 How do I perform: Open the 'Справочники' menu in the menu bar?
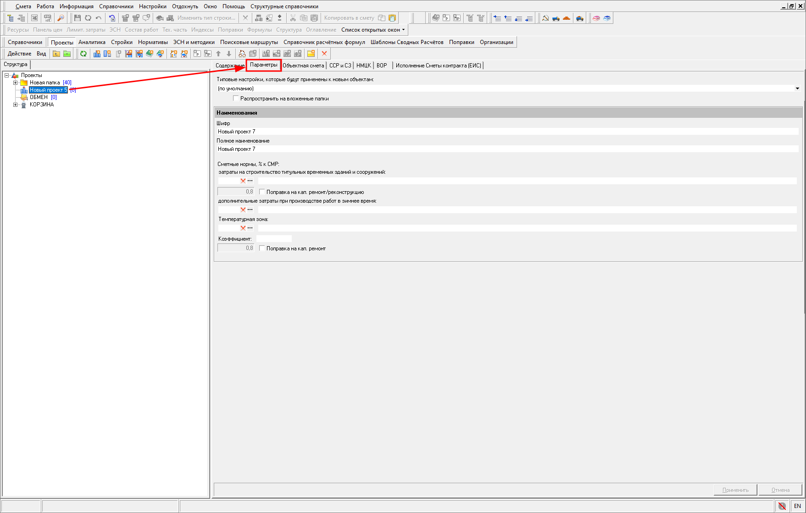[x=116, y=6]
